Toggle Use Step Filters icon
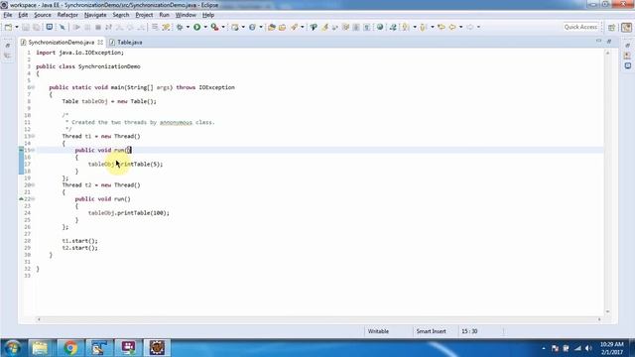Screen dimensions: 635x357 (x=166, y=27)
